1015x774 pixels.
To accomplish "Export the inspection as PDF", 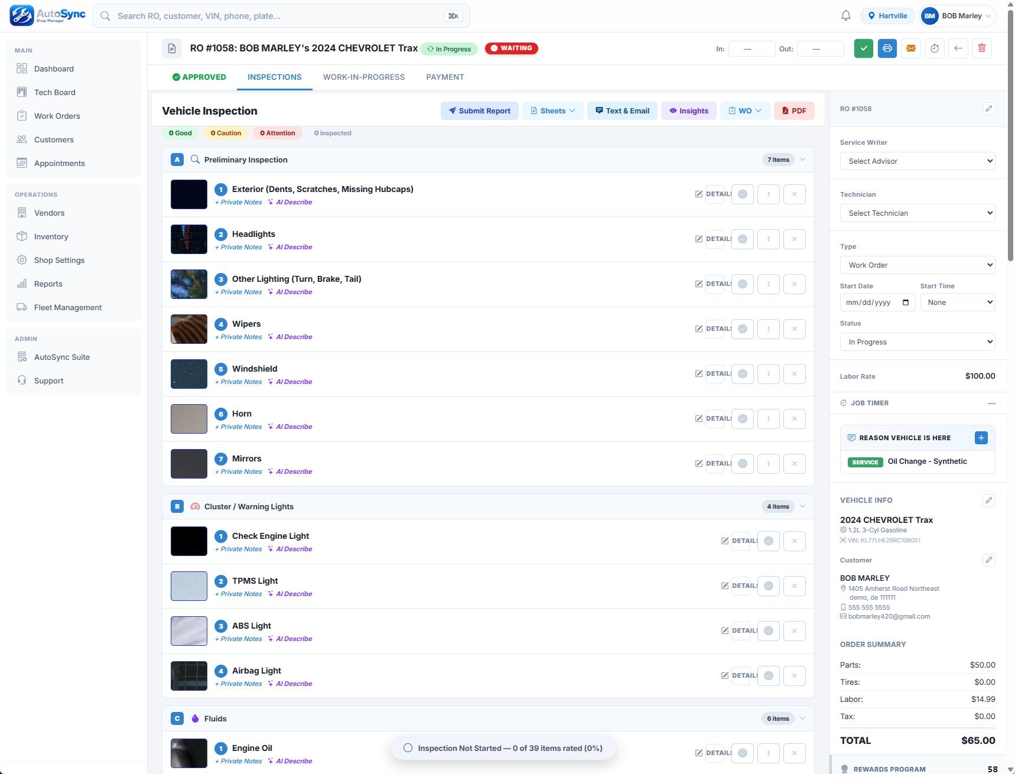I will 794,111.
